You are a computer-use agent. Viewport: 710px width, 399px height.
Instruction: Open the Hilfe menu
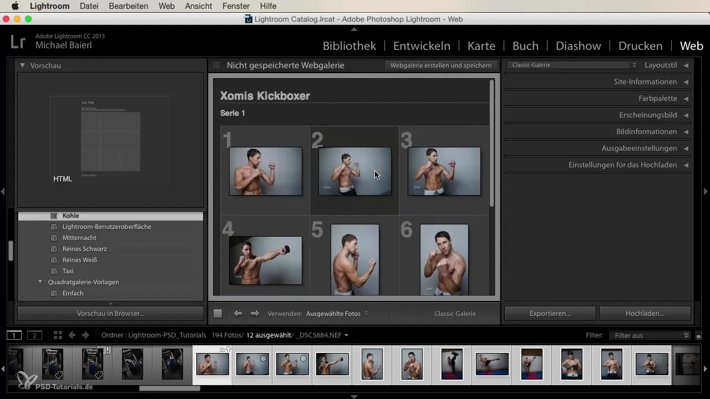(268, 6)
